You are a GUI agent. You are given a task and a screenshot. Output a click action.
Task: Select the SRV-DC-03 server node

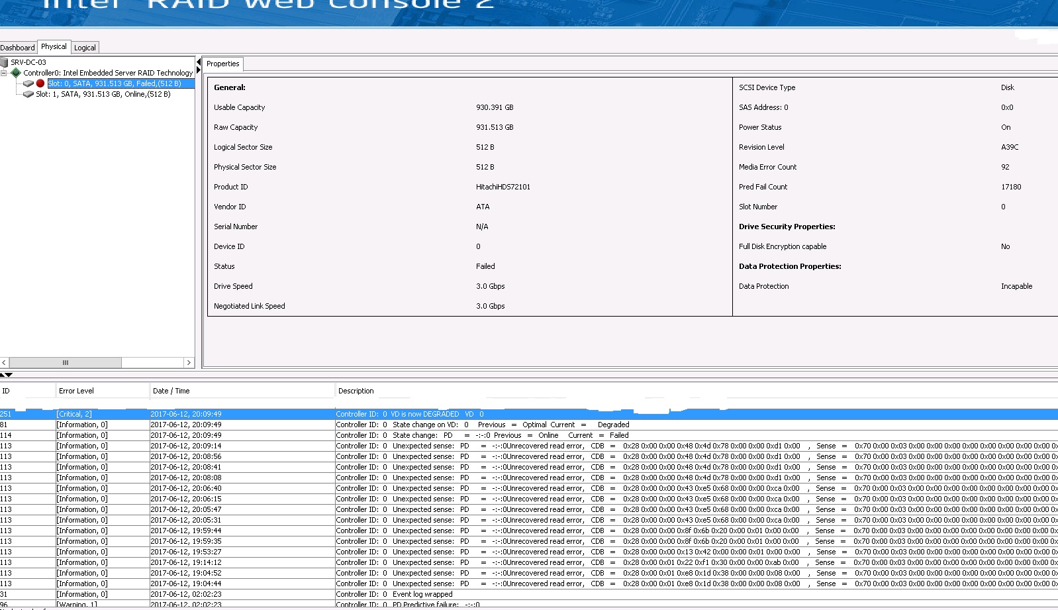(28, 62)
